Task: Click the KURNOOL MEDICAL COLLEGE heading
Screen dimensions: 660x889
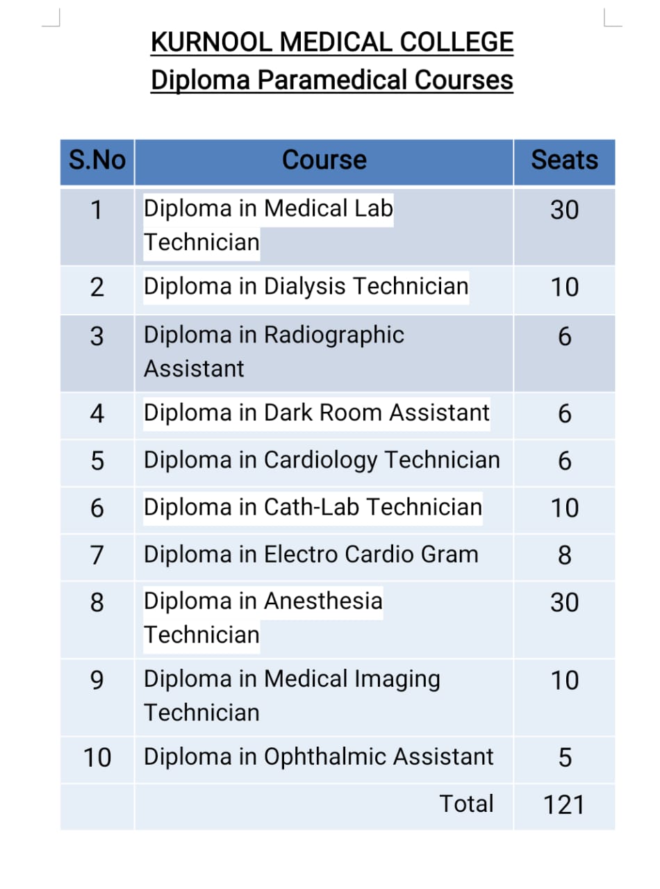Action: (x=332, y=43)
